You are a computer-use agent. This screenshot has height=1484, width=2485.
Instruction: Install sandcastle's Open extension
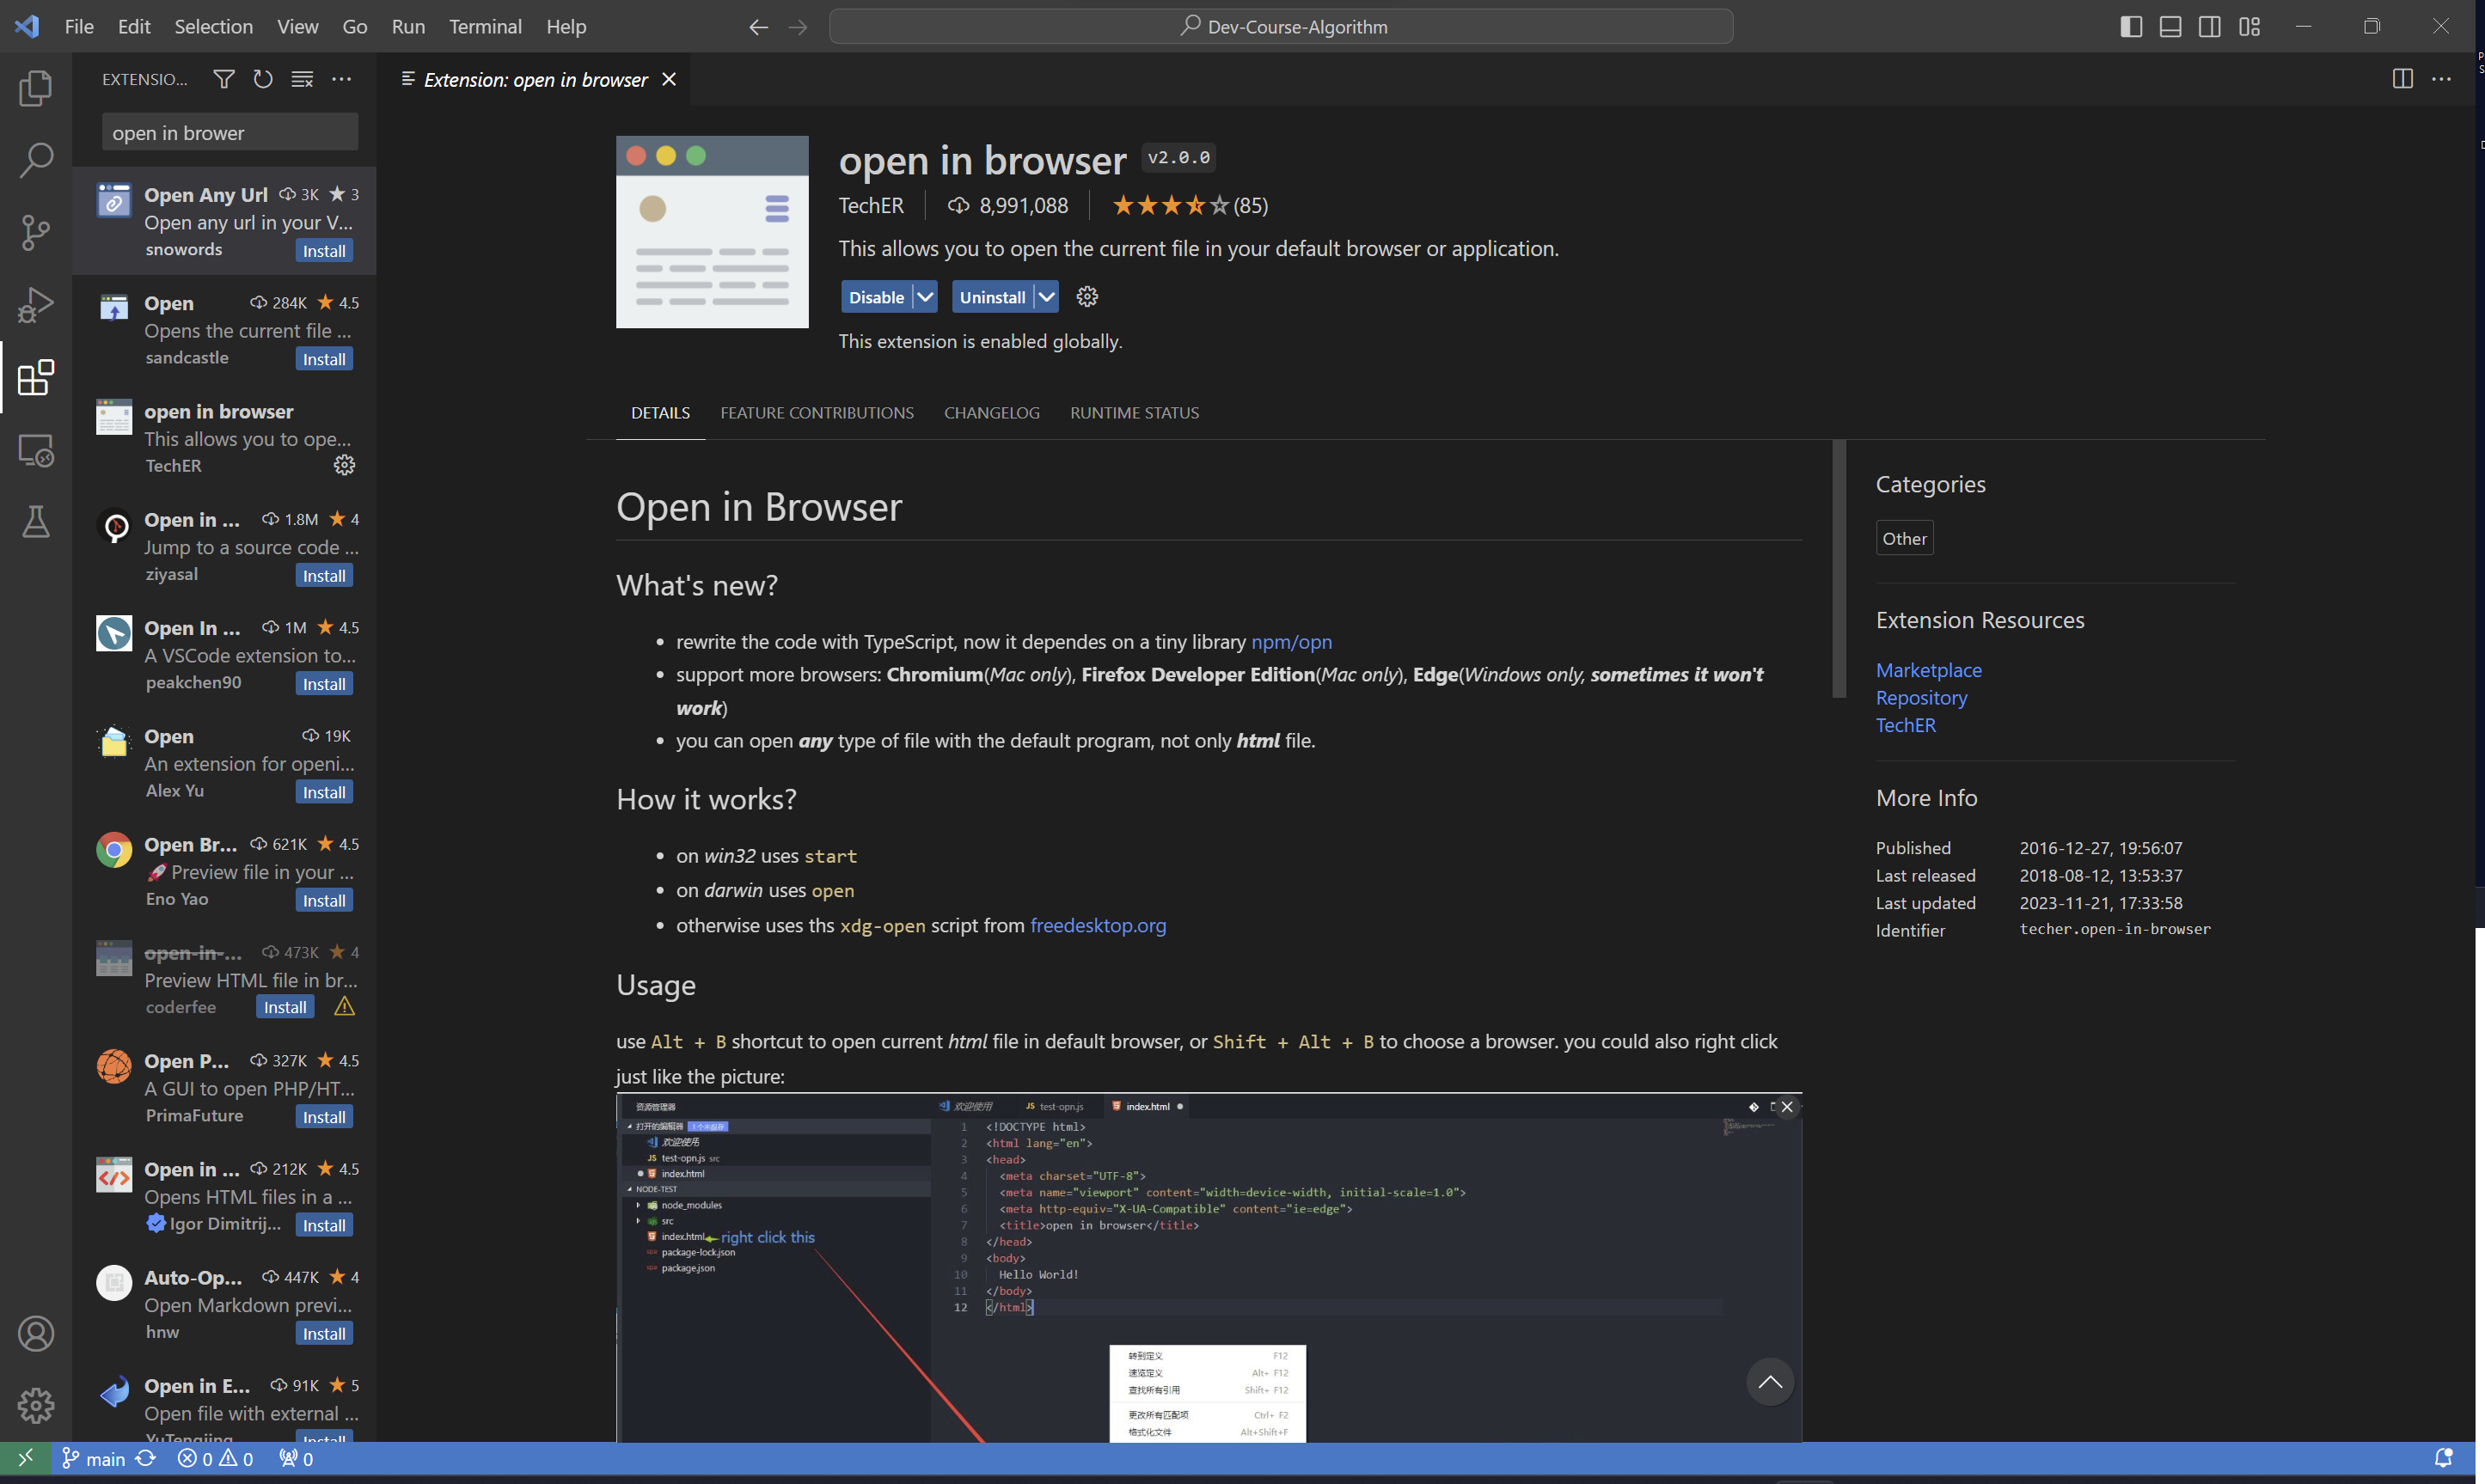pos(324,359)
